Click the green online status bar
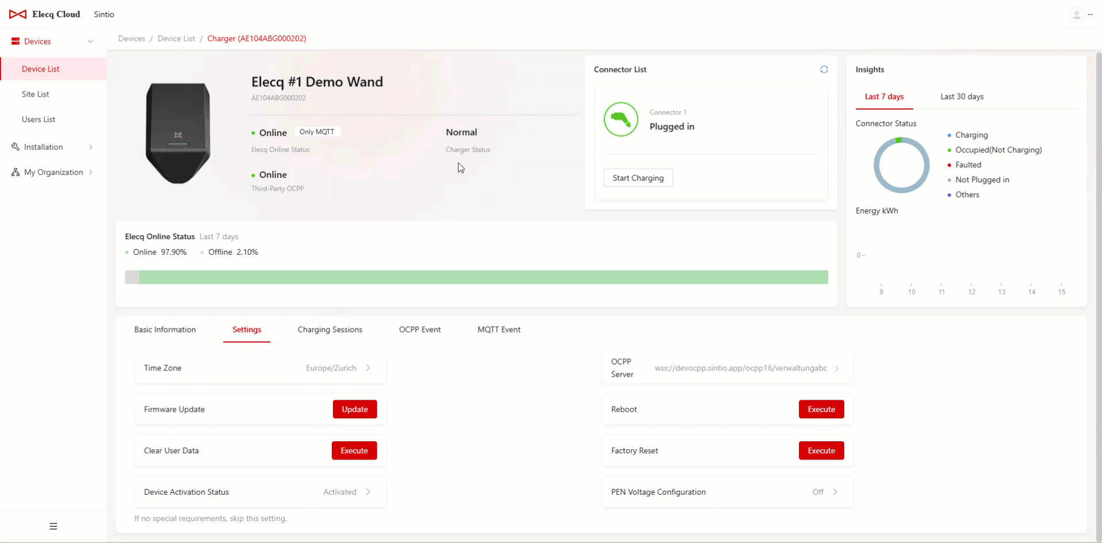The height and width of the screenshot is (543, 1102). pos(484,277)
